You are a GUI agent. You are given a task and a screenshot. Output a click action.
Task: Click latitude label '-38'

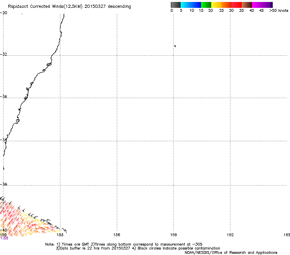[x=4, y=184]
